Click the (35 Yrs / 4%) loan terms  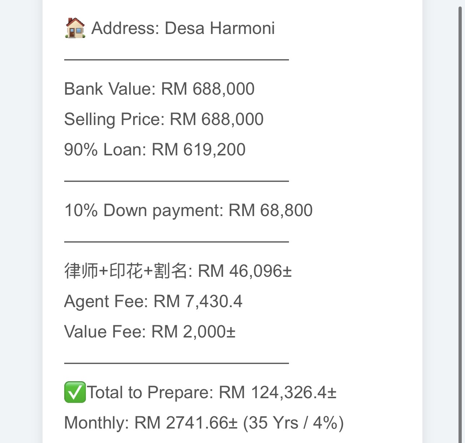point(293,423)
